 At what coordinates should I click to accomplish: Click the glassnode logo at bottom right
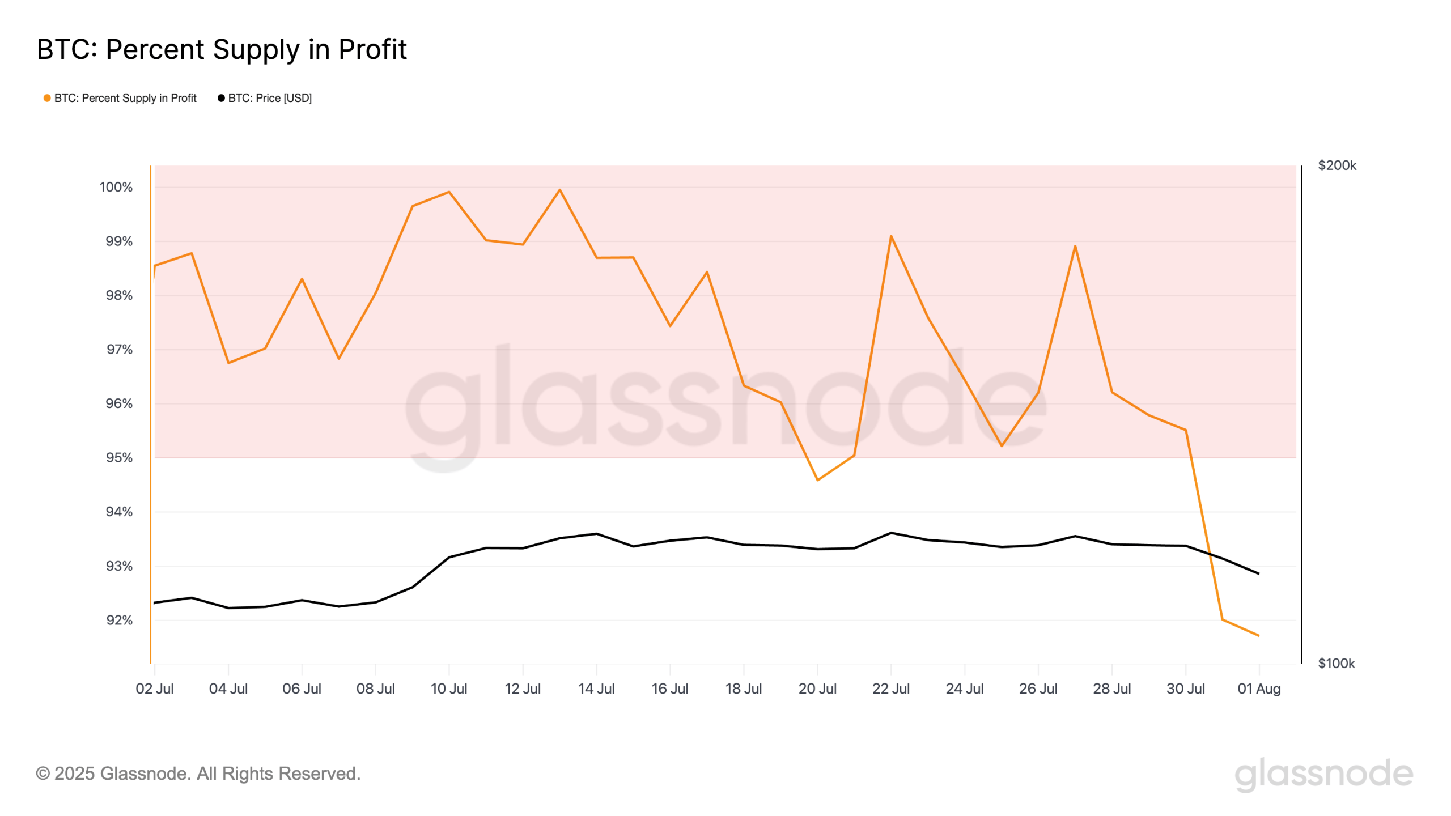[x=1324, y=775]
